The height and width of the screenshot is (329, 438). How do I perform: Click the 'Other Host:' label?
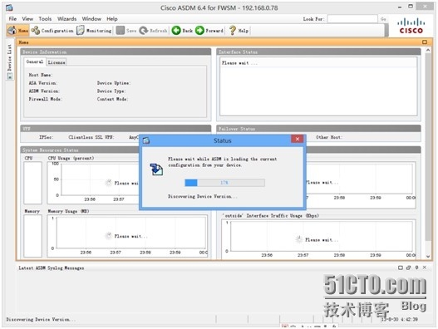(329, 137)
